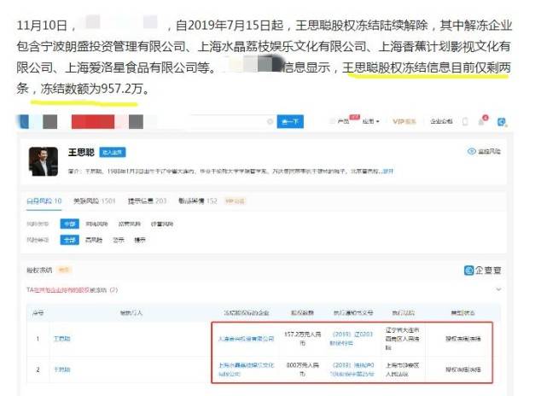
Task: Click the blue user avatar icon at top right
Action: pyautogui.click(x=503, y=121)
